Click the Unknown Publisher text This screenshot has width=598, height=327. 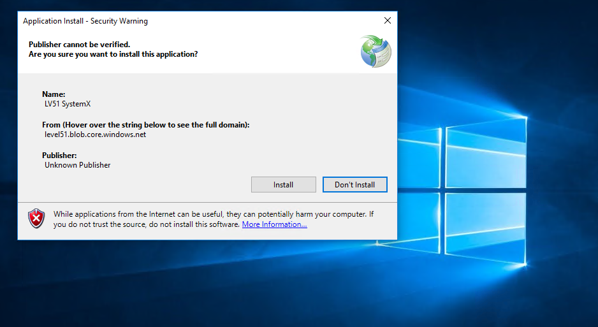pyautogui.click(x=77, y=165)
